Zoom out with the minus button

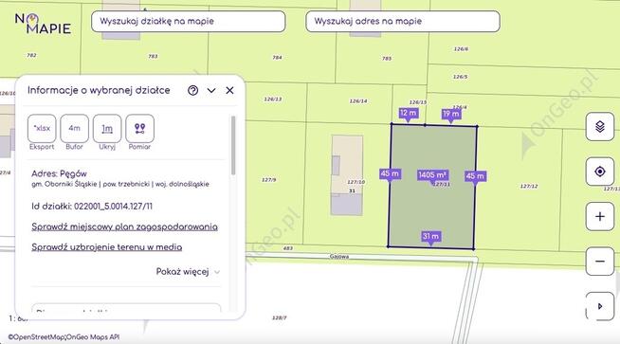click(x=600, y=262)
